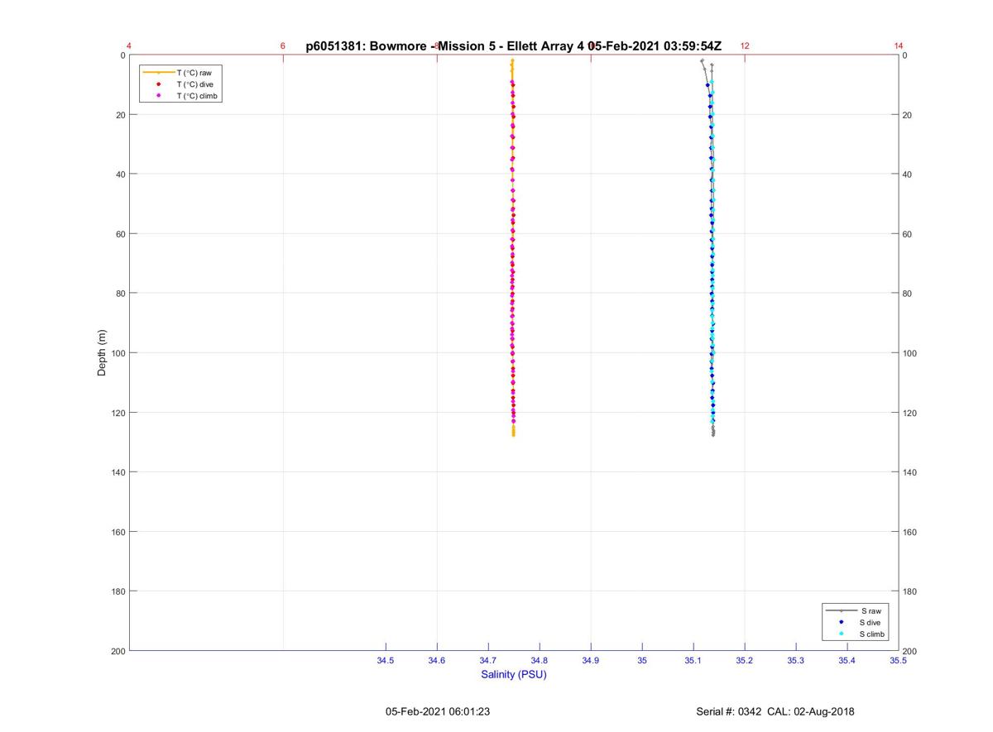993x732 pixels.
Task: Click the red temperature tick label 12
Action: [745, 46]
